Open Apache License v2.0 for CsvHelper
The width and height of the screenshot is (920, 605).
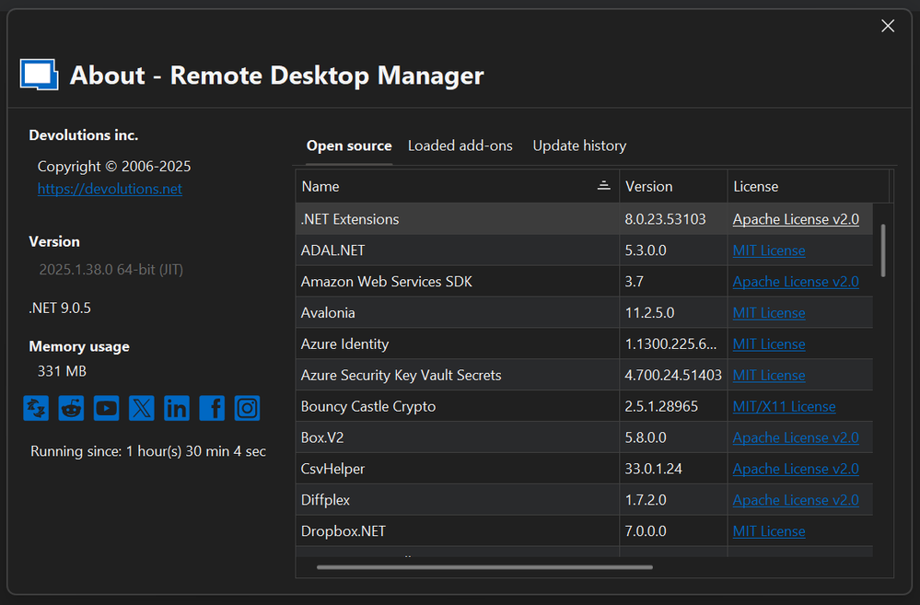point(796,469)
